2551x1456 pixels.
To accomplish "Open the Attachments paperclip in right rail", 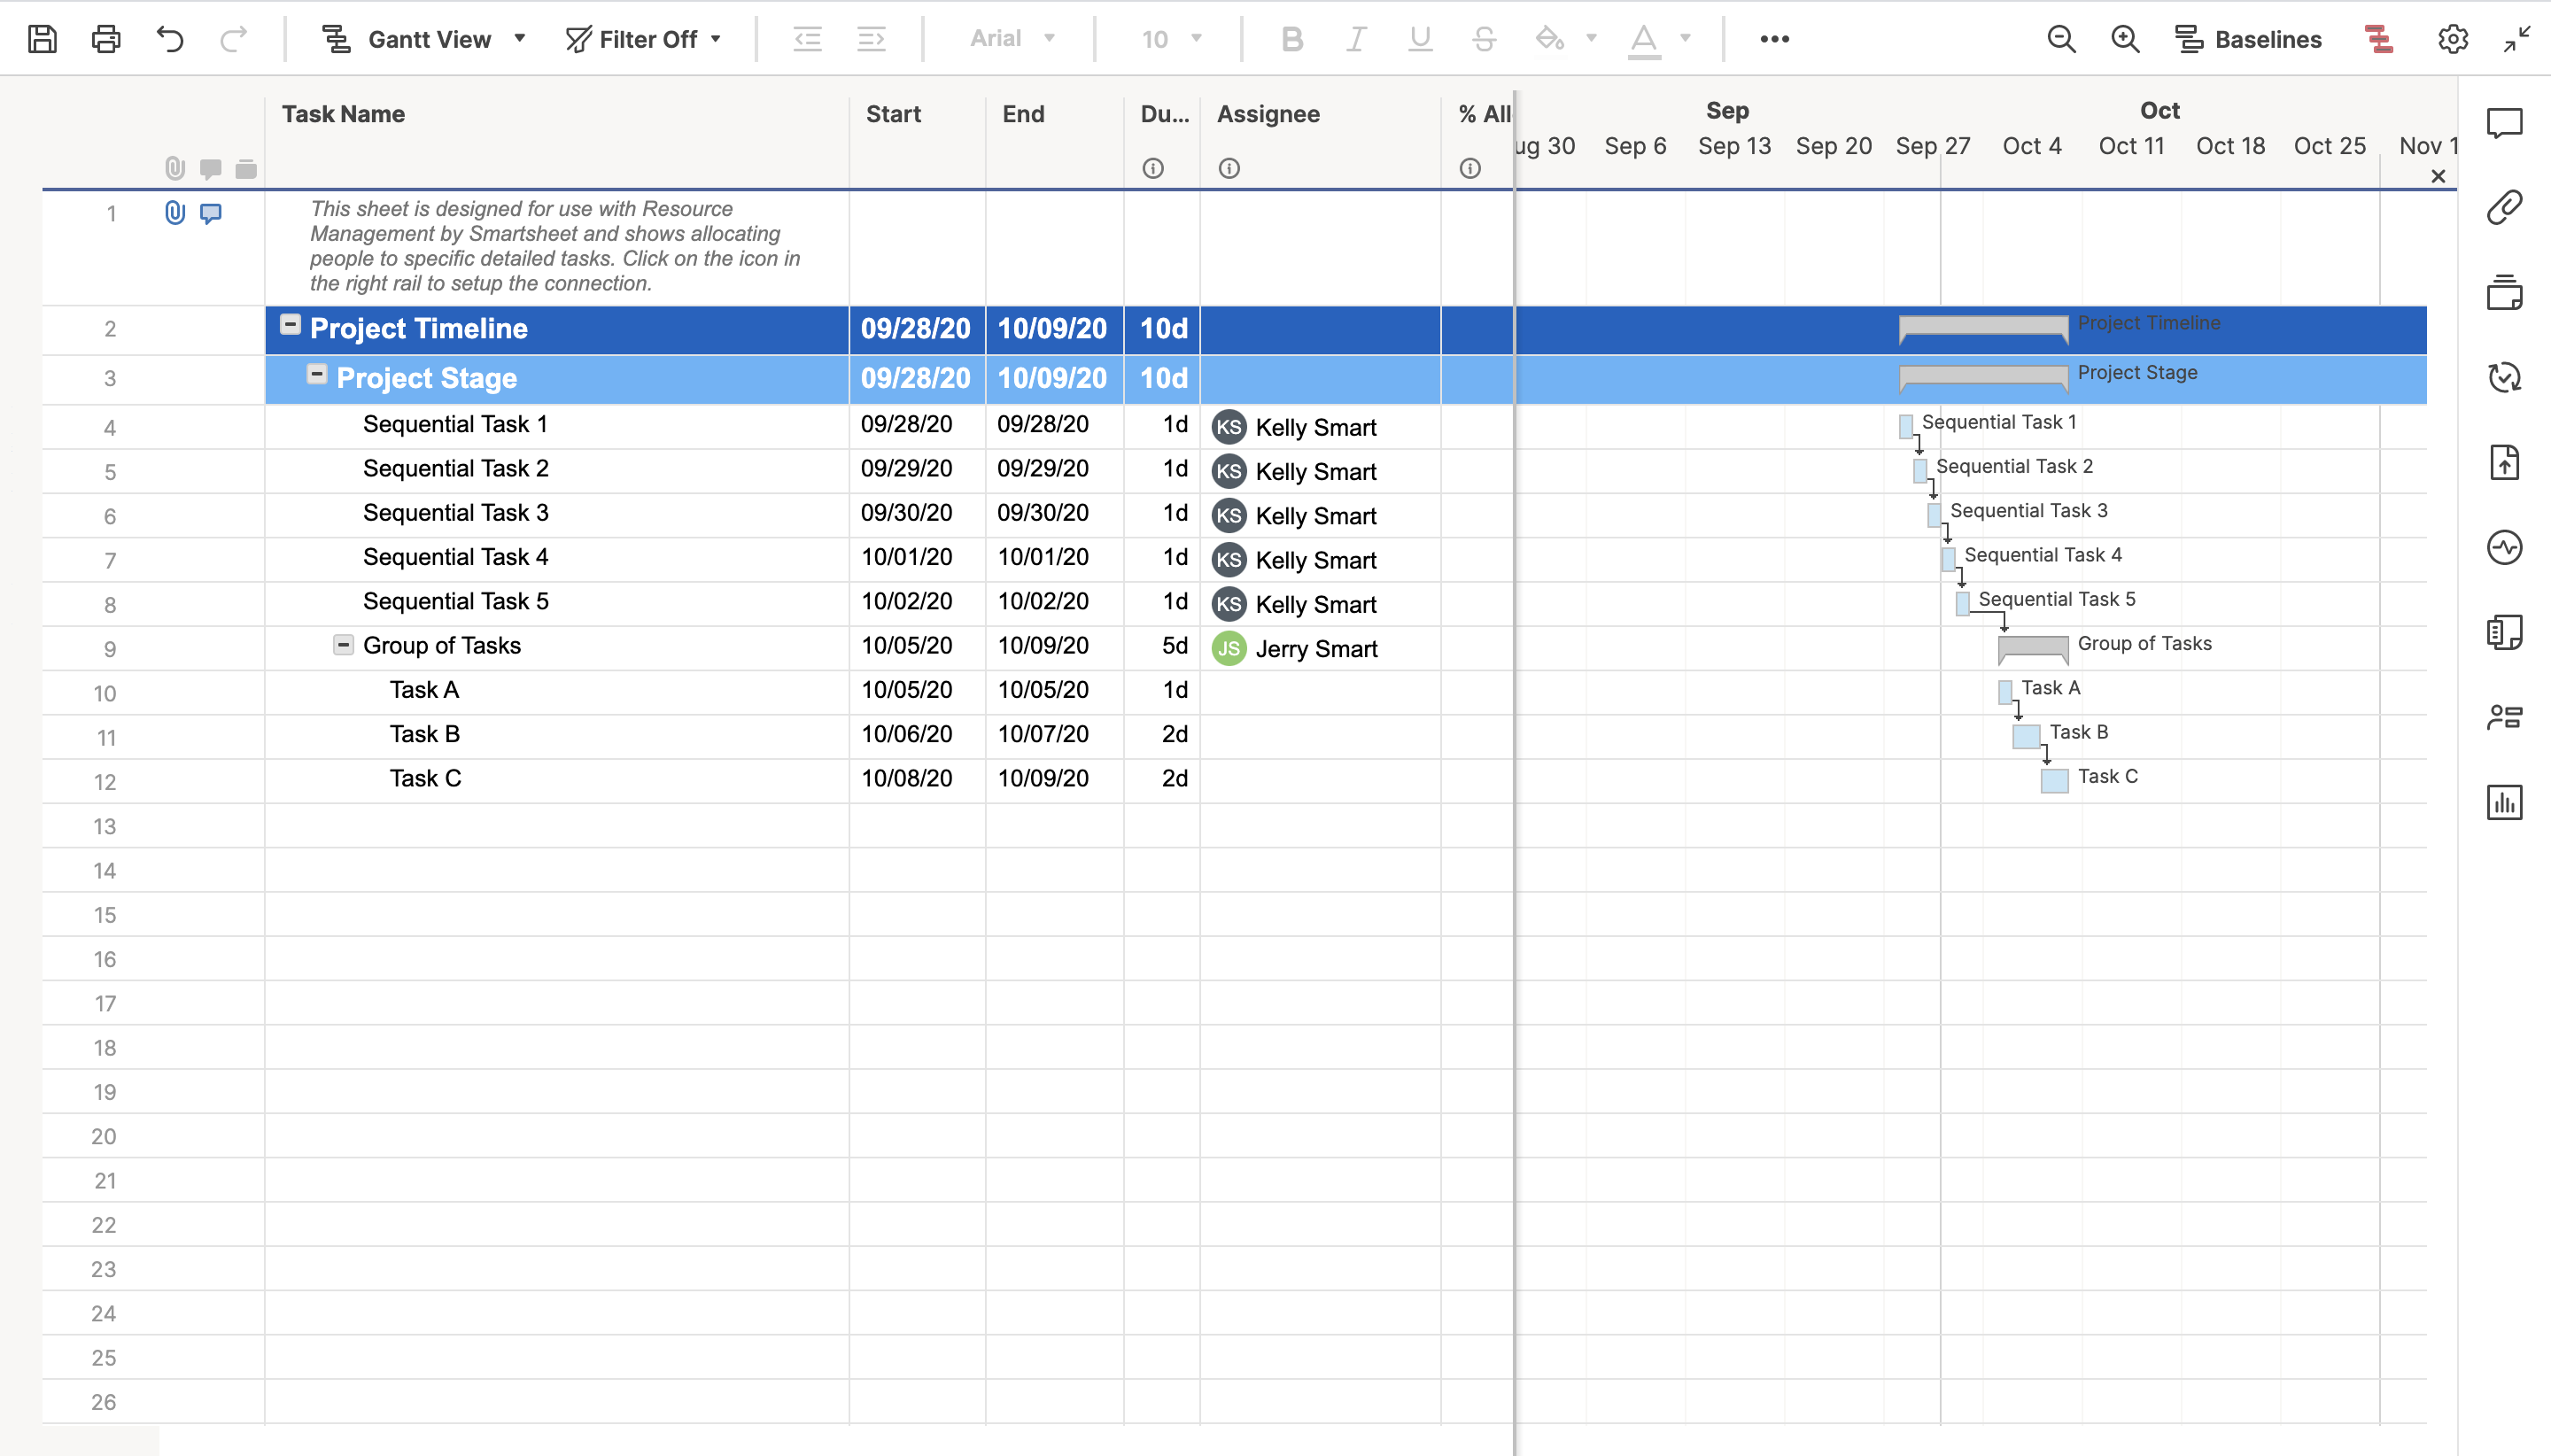I will click(2504, 208).
